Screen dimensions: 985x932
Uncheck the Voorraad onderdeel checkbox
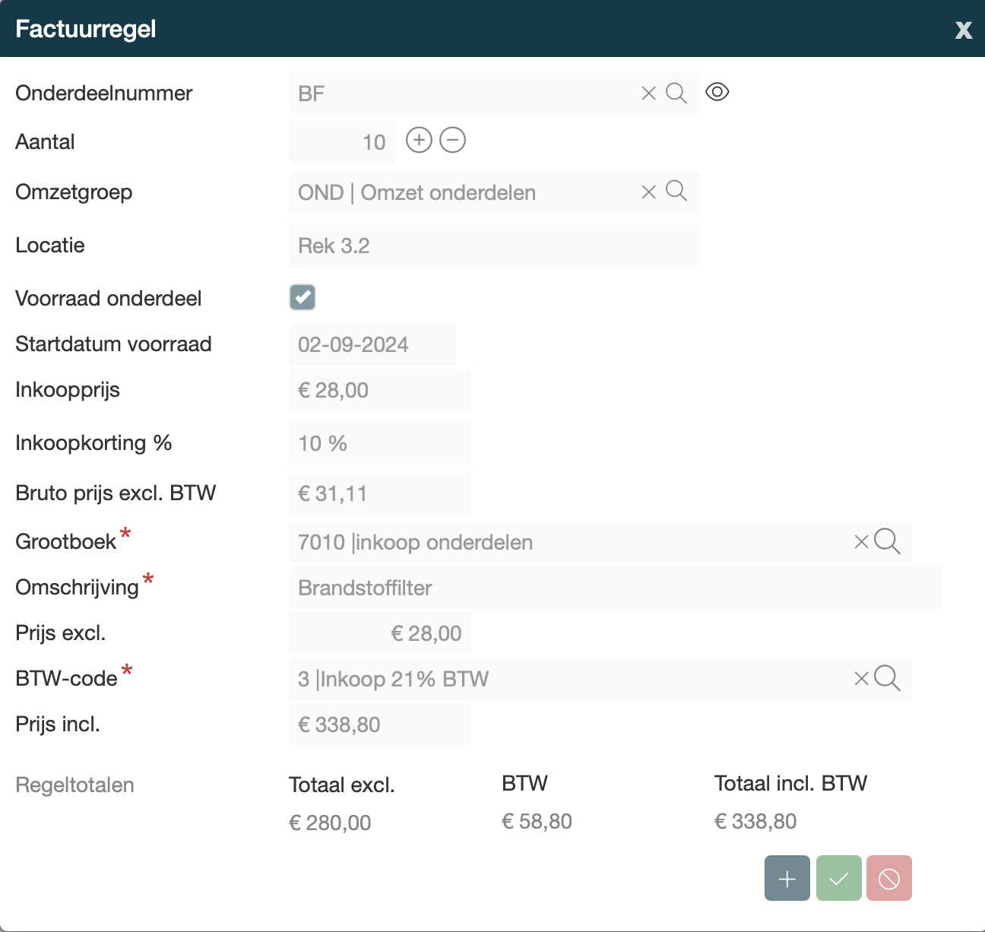pos(302,297)
